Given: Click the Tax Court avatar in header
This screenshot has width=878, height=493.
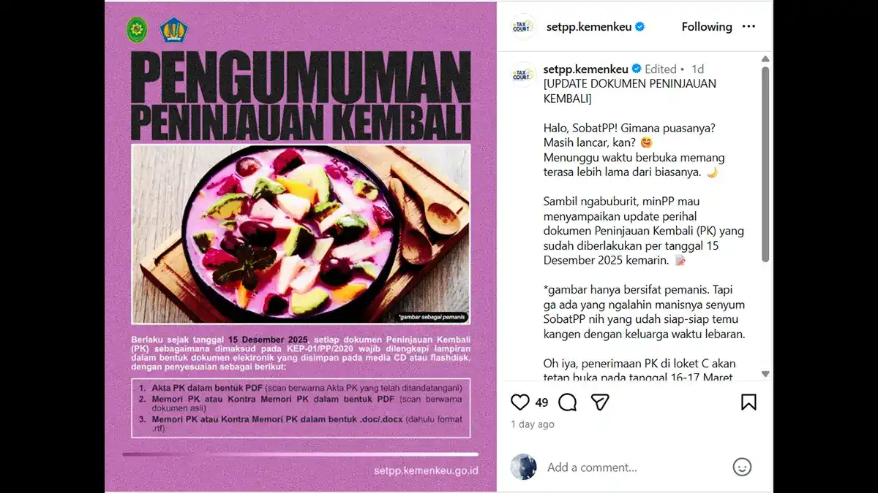Looking at the screenshot, I should click(x=522, y=26).
